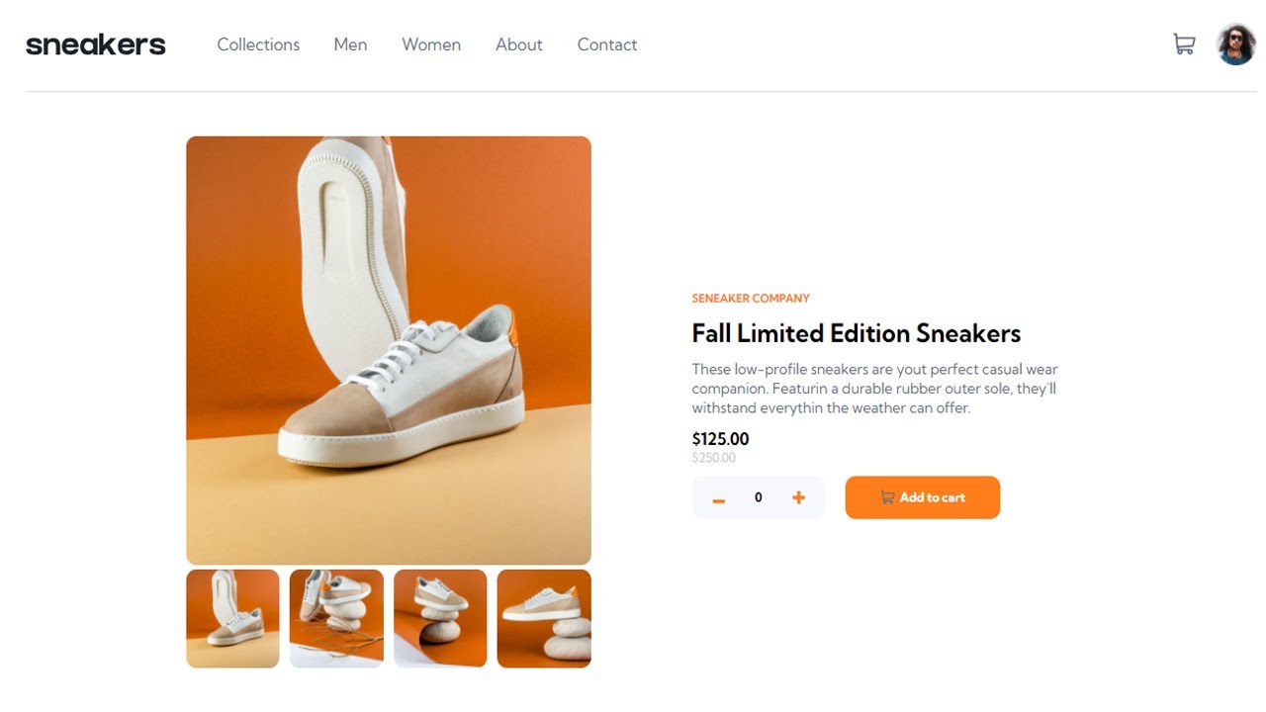This screenshot has width=1266, height=712.
Task: Open the Collections menu item
Action: click(258, 44)
